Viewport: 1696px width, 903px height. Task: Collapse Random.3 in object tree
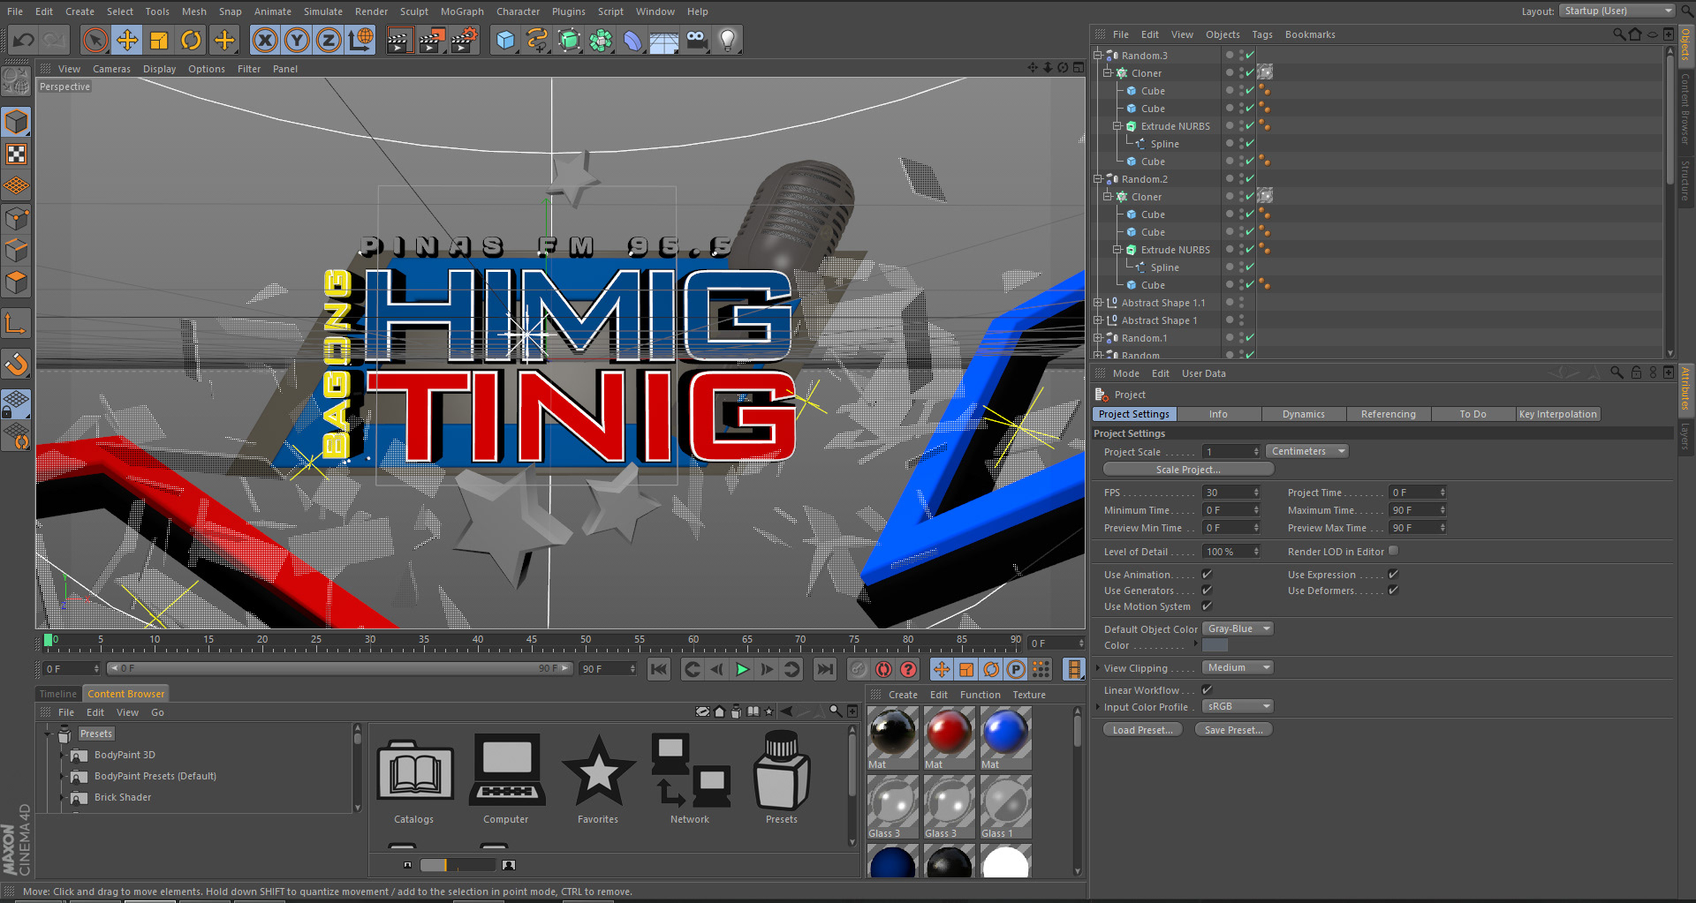(x=1098, y=55)
